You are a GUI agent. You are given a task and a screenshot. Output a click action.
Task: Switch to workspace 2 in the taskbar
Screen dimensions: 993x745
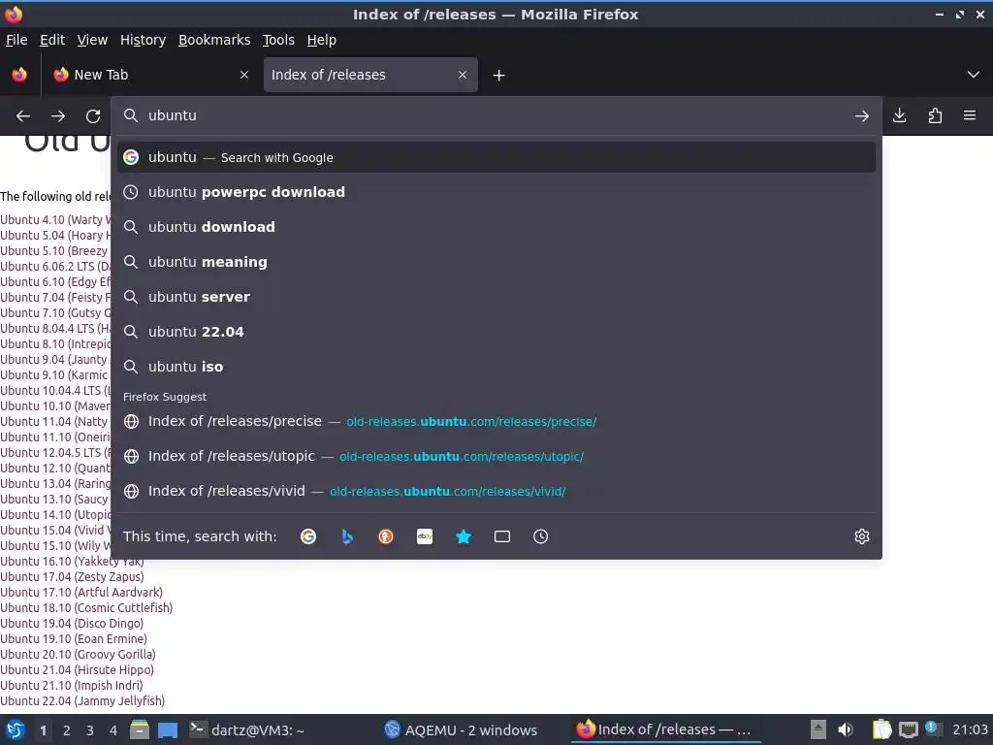(x=67, y=730)
